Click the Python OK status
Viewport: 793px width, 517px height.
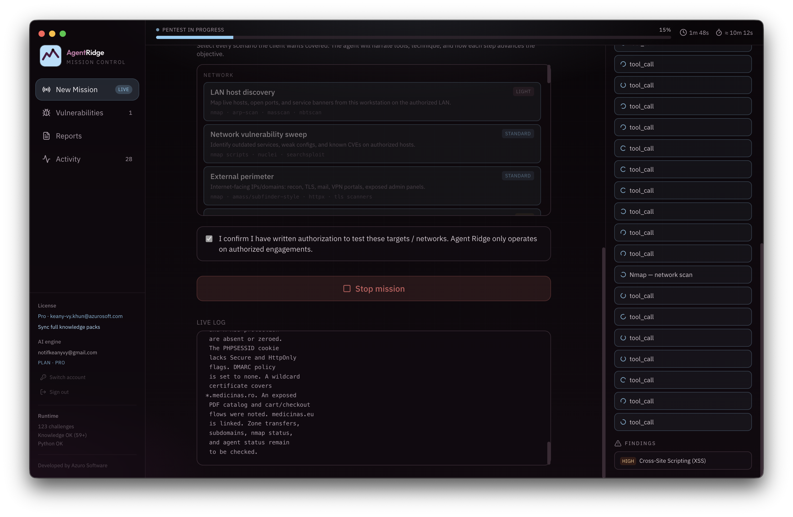(x=50, y=444)
